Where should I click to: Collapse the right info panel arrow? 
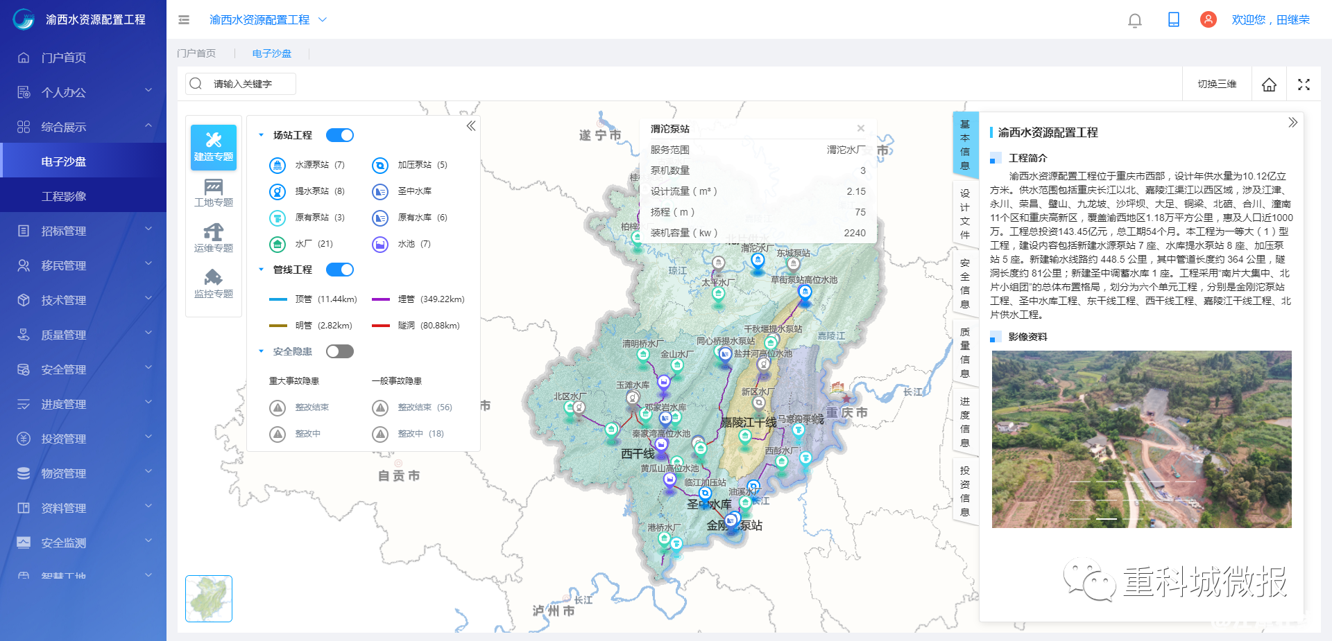click(1292, 123)
